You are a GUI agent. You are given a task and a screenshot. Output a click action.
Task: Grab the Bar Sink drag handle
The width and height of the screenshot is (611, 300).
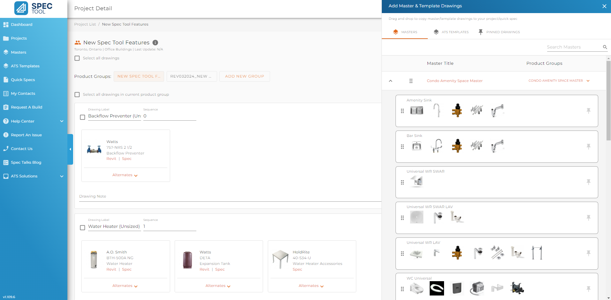[402, 147]
